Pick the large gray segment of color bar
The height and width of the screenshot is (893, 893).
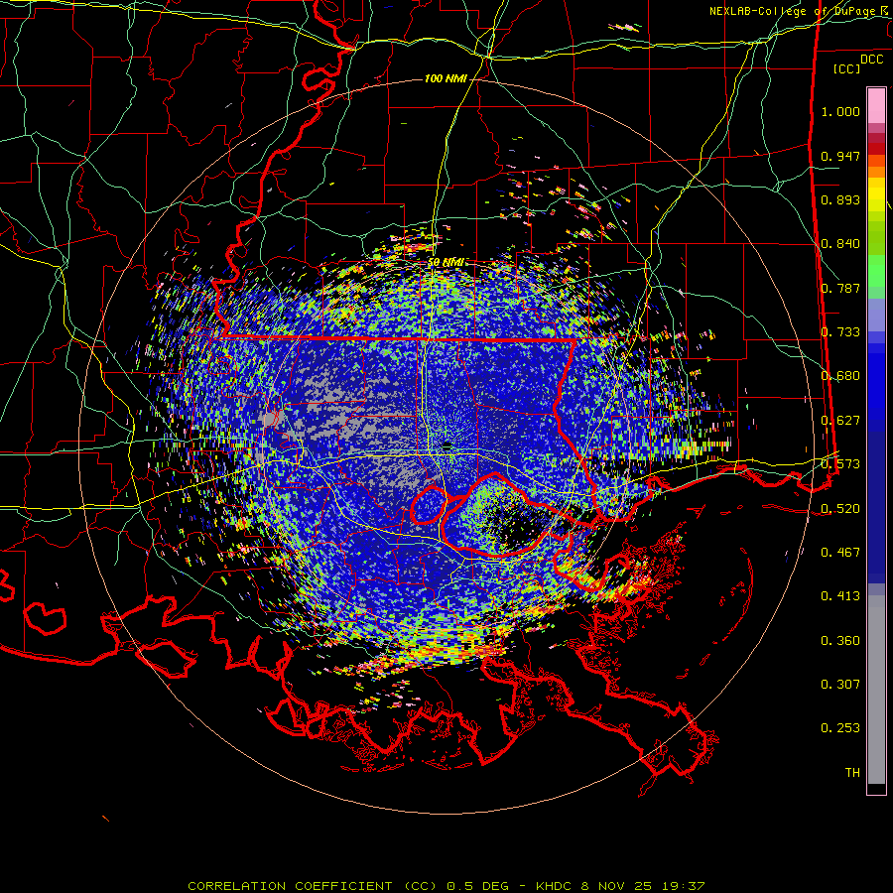[x=876, y=690]
